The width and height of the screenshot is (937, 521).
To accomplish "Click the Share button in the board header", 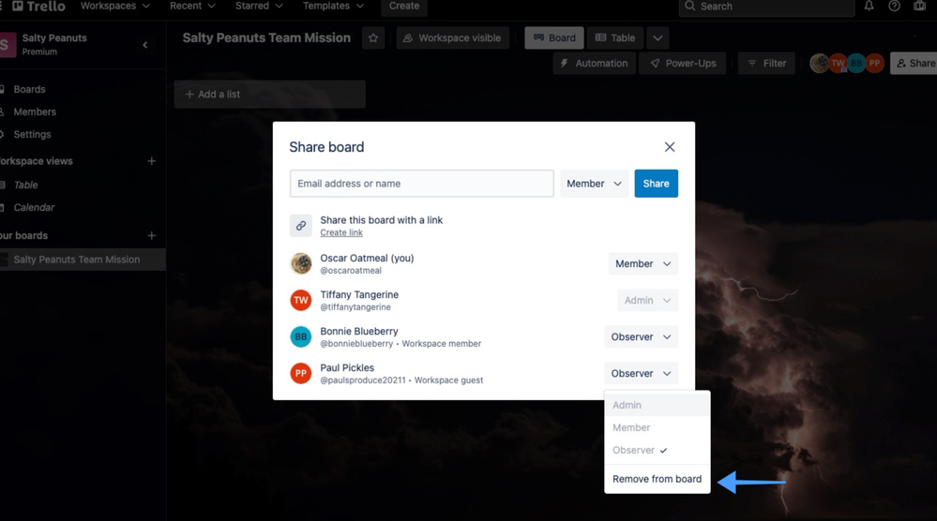I will [914, 64].
